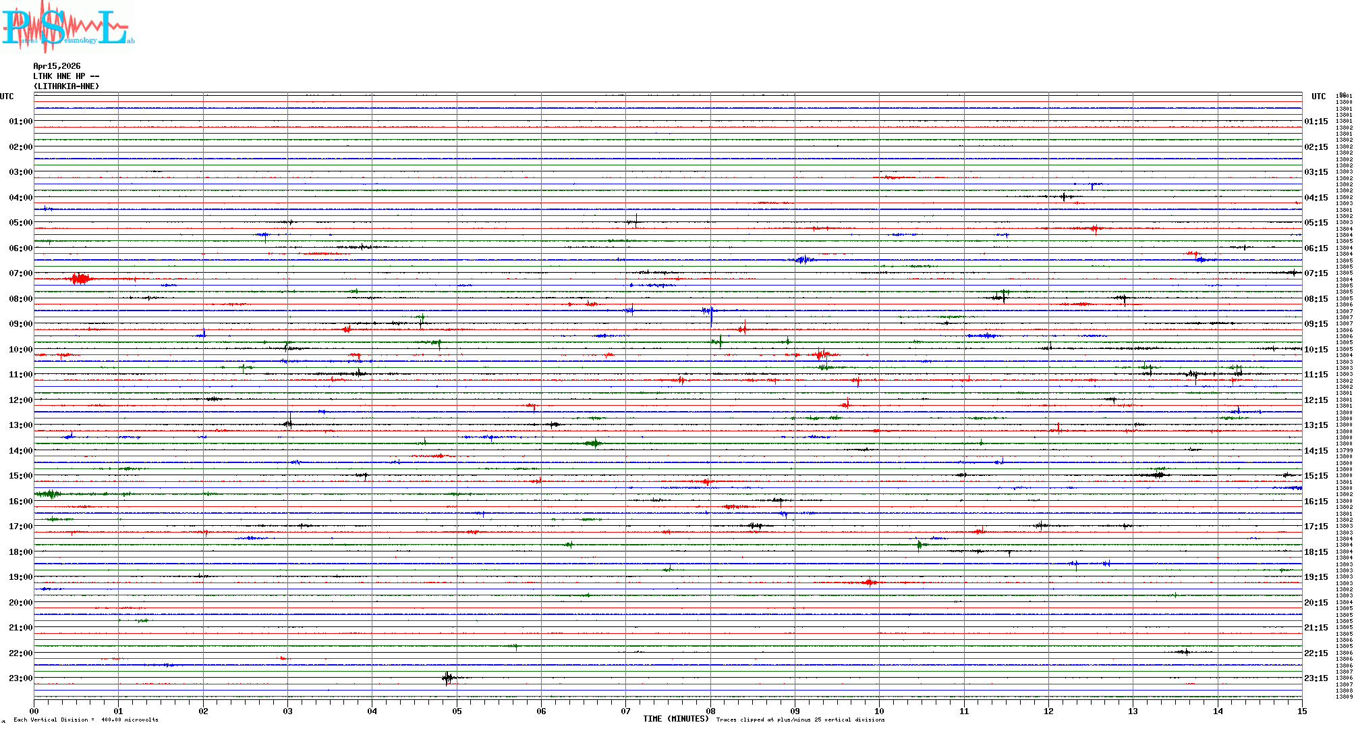Click the Each Vertical Division scale note
This screenshot has width=1356, height=729.
pos(86,720)
